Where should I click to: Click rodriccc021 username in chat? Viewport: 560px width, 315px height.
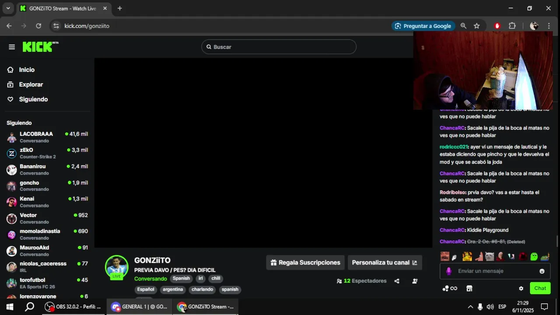point(454,147)
